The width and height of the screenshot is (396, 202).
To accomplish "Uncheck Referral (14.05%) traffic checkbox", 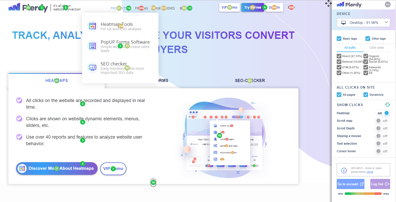I will (x=339, y=62).
